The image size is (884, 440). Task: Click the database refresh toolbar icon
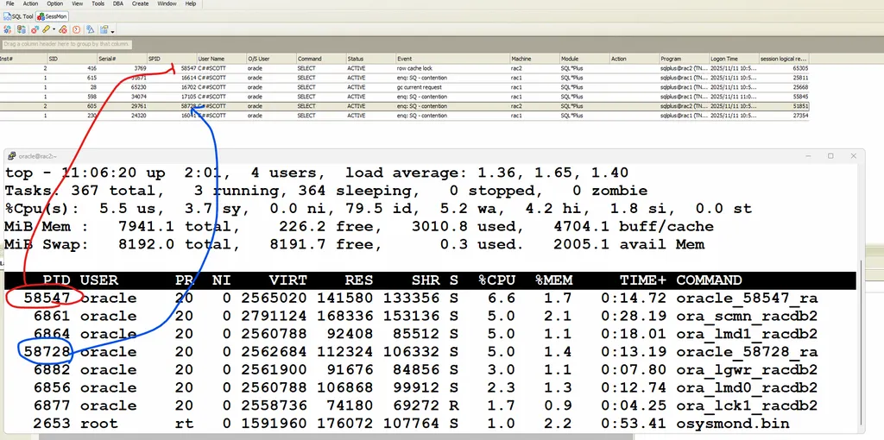click(22, 29)
